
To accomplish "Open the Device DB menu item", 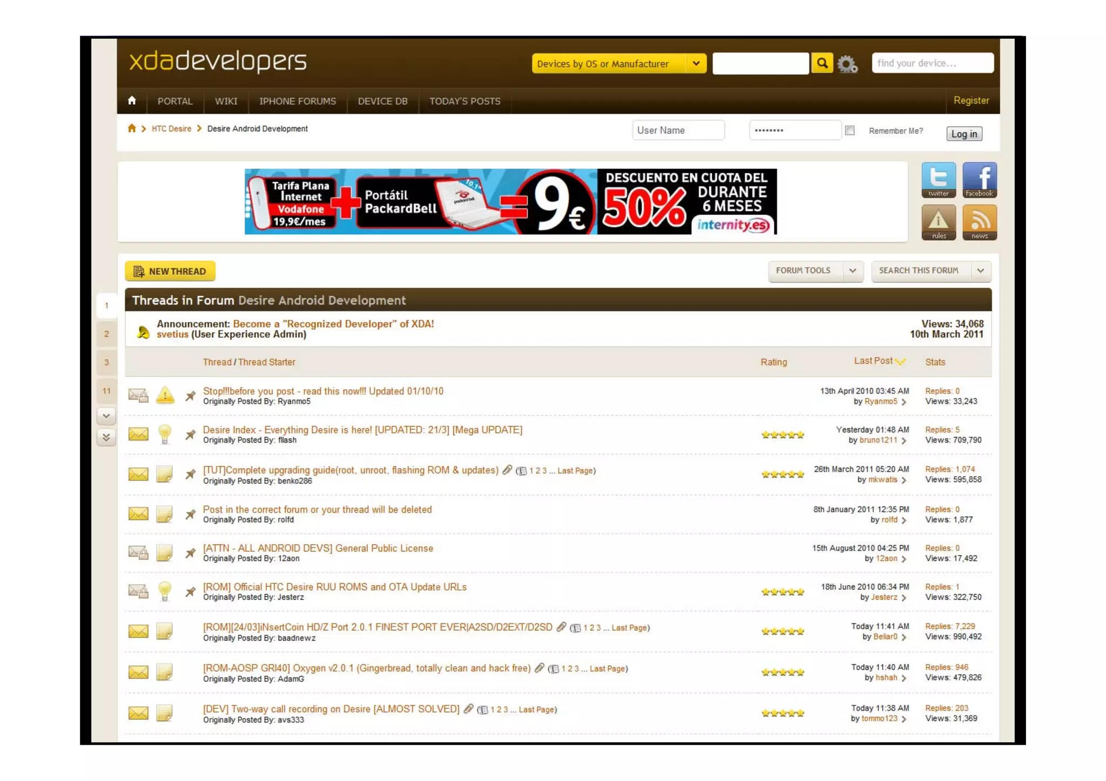I will pos(382,101).
